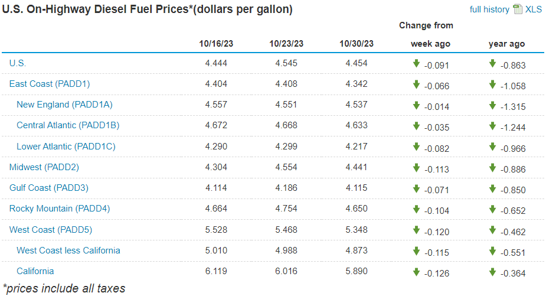Viewport: 546px width, 296px height.
Task: Select East Coast (PADD1) region link
Action: [50, 84]
